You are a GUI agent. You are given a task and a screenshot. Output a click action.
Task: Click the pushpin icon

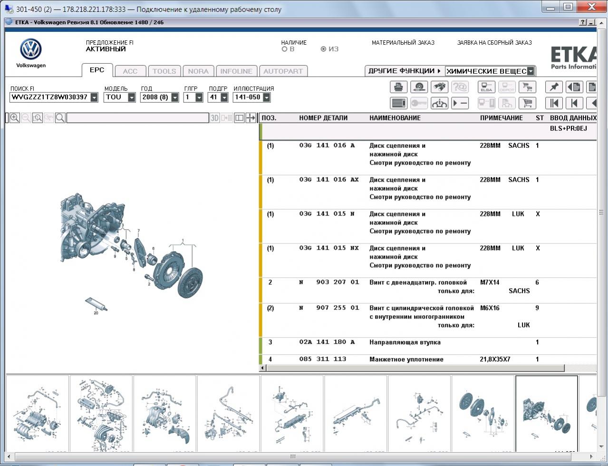pos(554,87)
